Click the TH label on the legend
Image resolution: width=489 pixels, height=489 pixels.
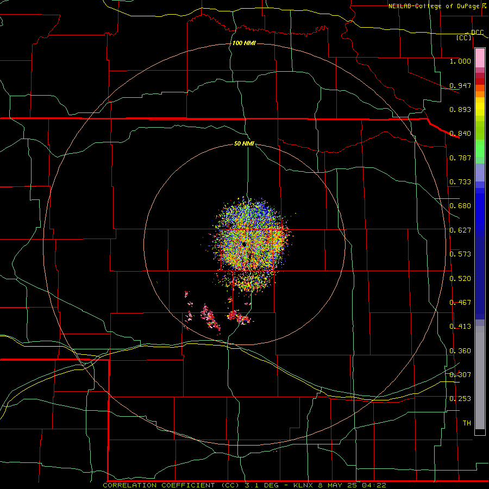coord(467,423)
